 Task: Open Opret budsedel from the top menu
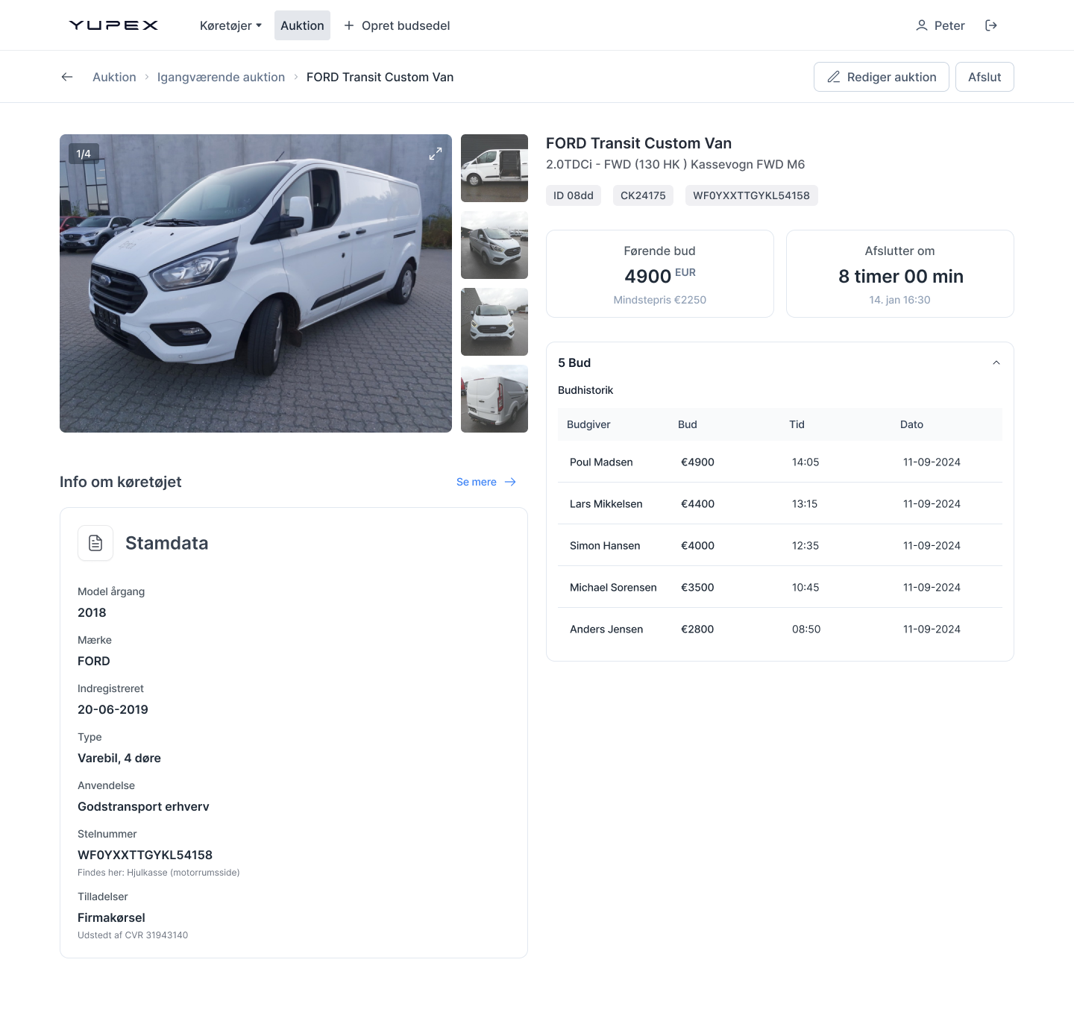click(405, 25)
